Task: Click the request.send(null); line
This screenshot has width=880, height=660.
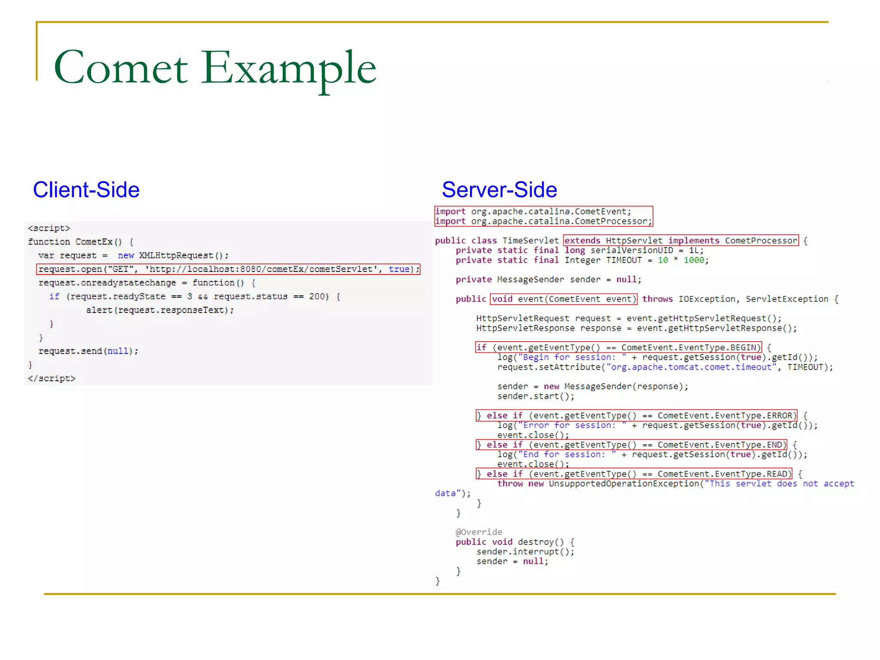Action: (89, 351)
